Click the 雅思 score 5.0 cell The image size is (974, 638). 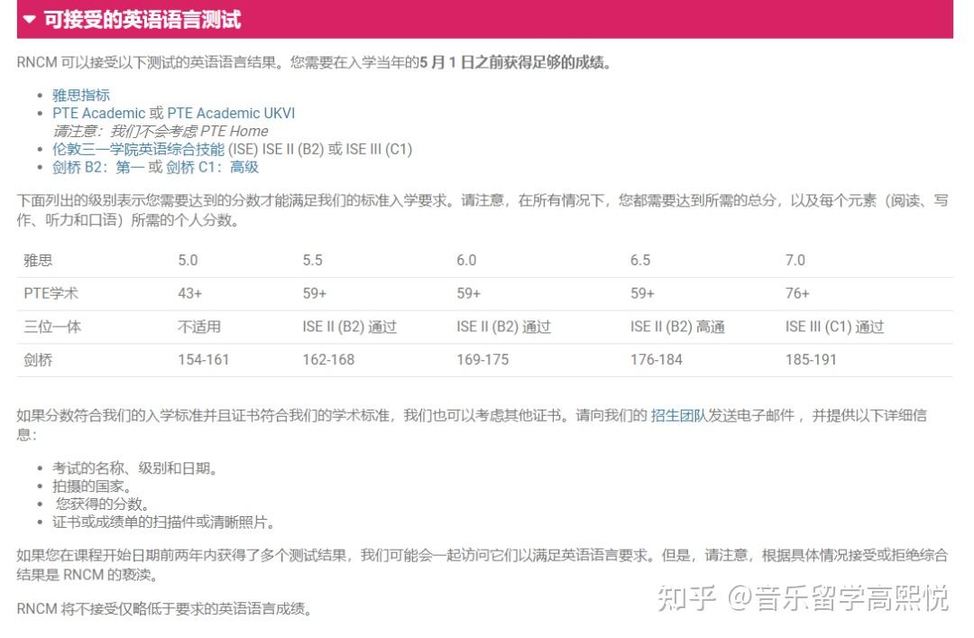[188, 261]
